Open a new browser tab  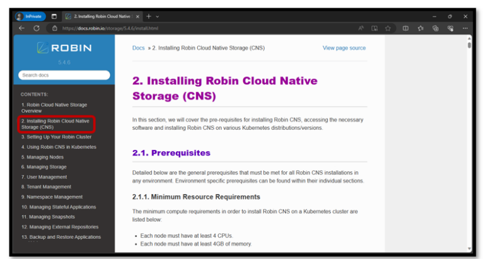(x=149, y=16)
